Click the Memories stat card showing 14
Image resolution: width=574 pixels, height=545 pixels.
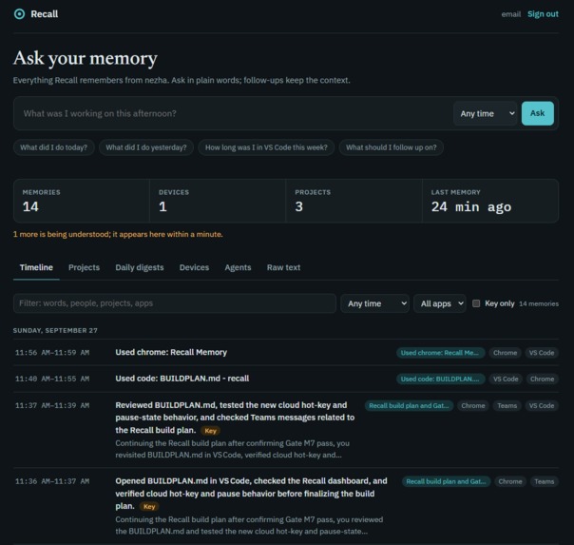pos(82,201)
